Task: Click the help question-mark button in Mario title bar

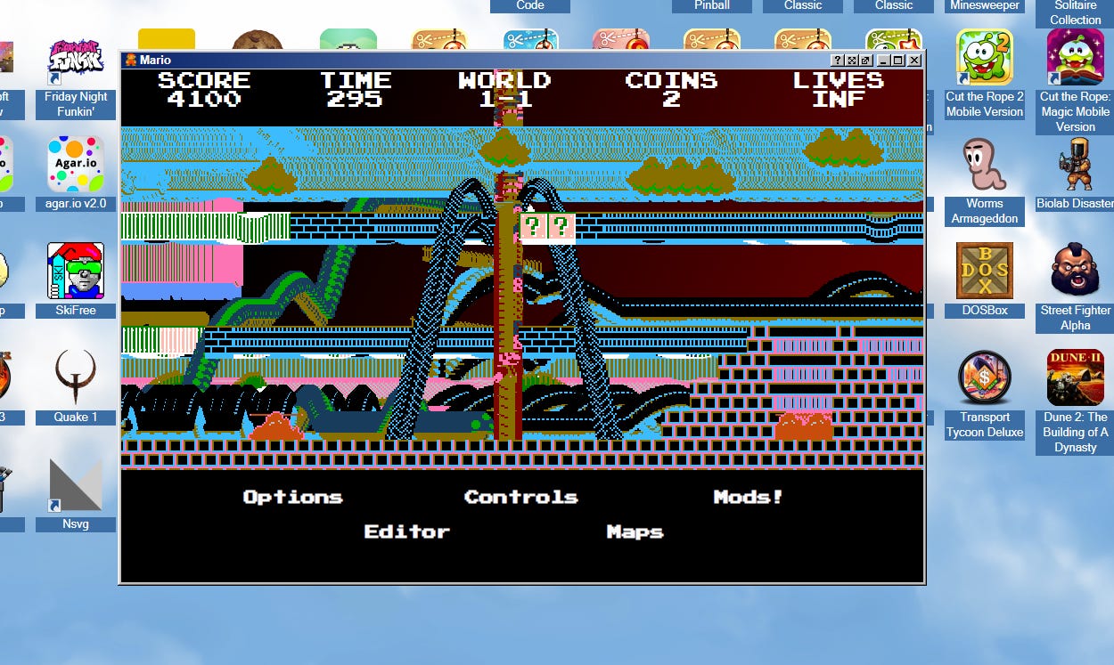Action: pos(837,61)
